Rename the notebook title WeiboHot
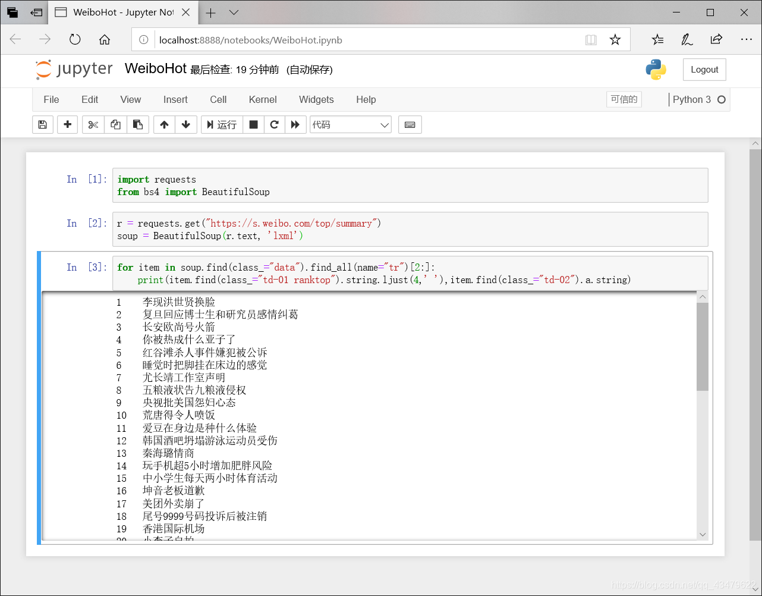 (x=156, y=69)
